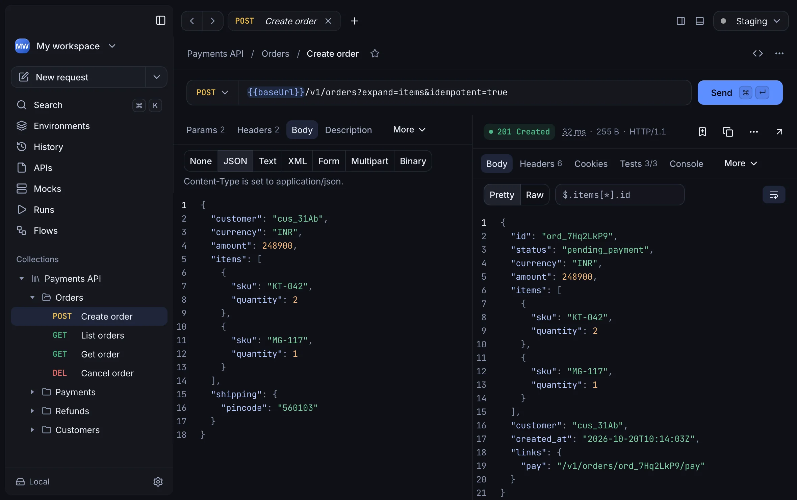
Task: Open the code snippet view icon
Action: point(758,53)
